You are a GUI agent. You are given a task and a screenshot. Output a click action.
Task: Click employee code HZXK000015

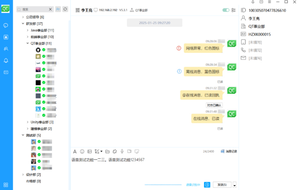coord(260,34)
